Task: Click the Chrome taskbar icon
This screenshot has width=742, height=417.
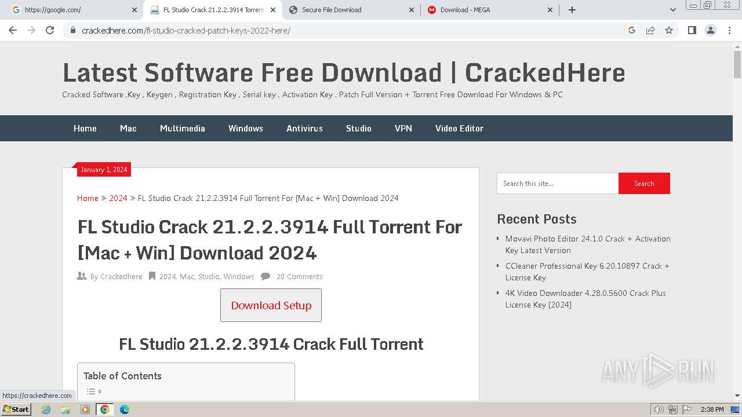Action: [x=105, y=409]
